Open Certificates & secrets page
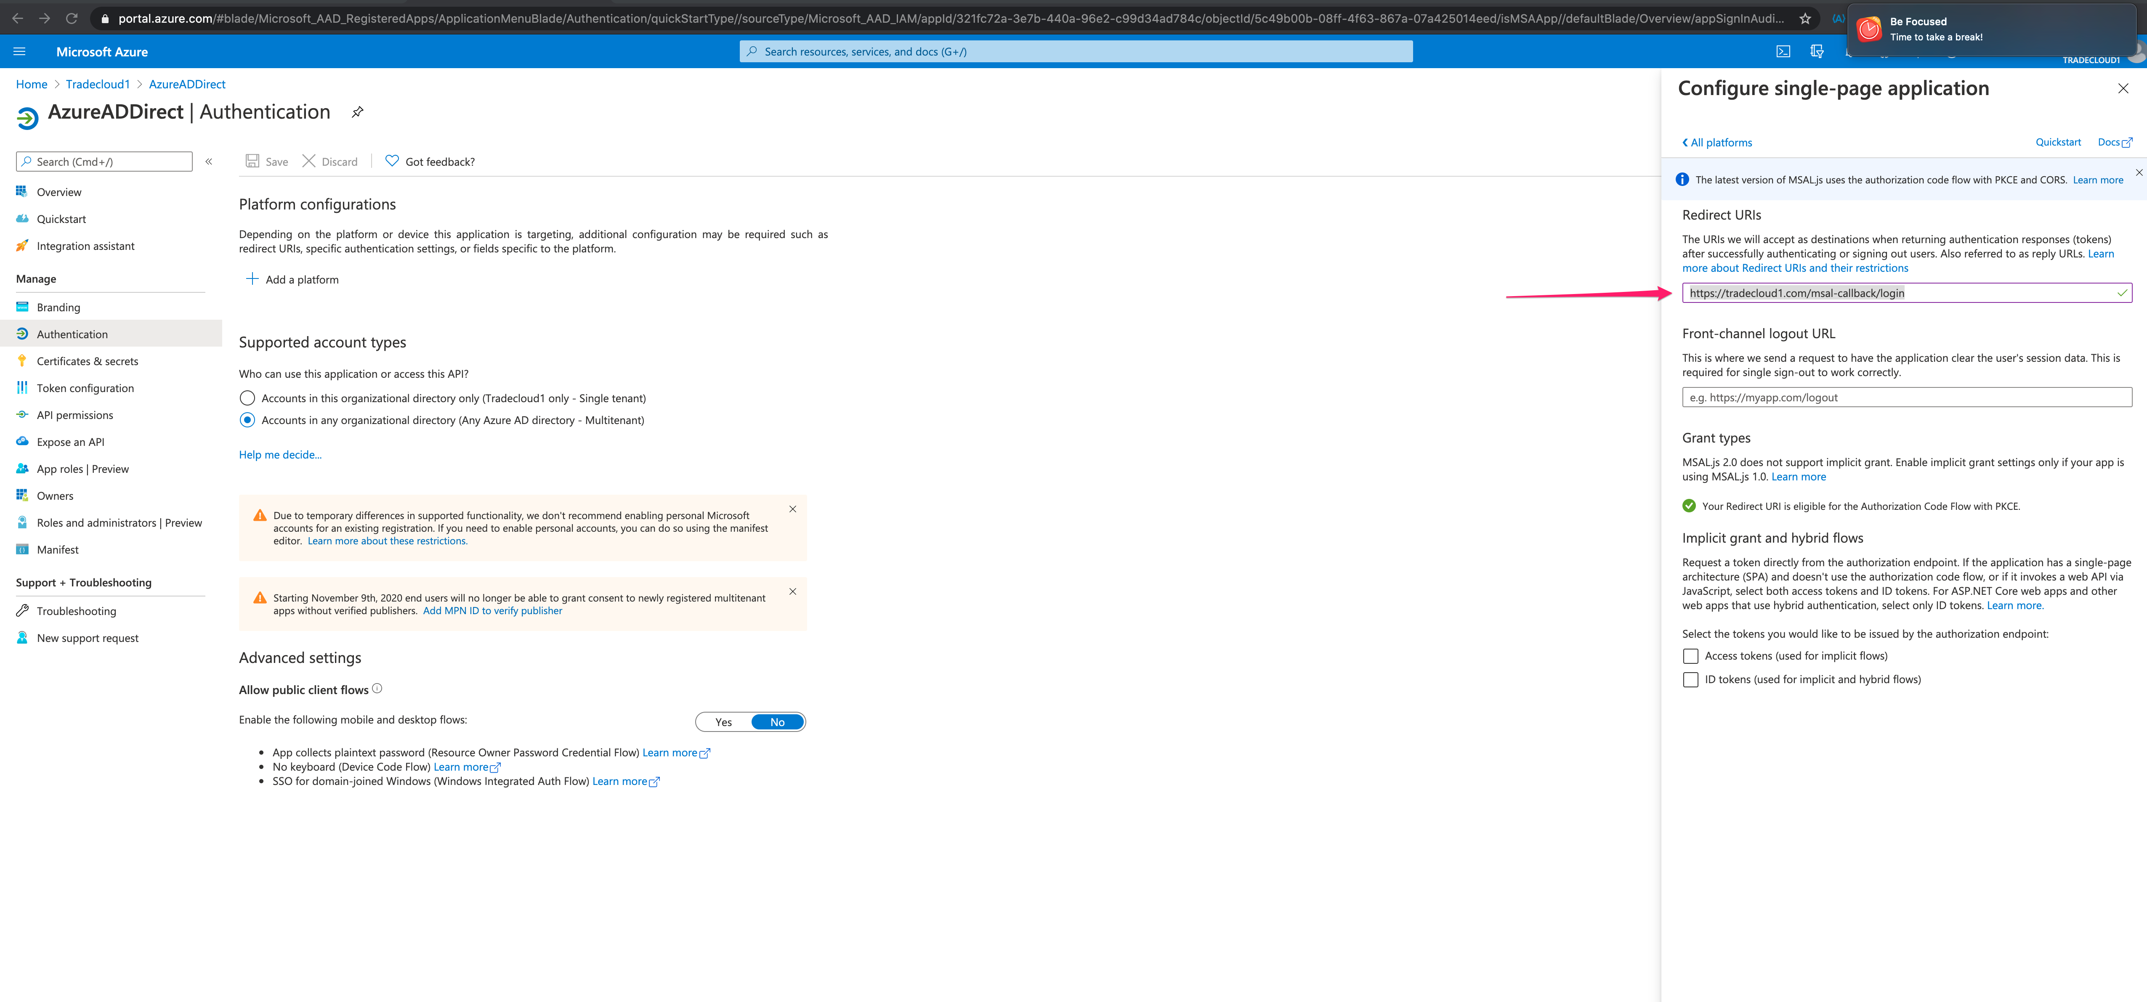Image resolution: width=2147 pixels, height=1002 pixels. [x=88, y=361]
